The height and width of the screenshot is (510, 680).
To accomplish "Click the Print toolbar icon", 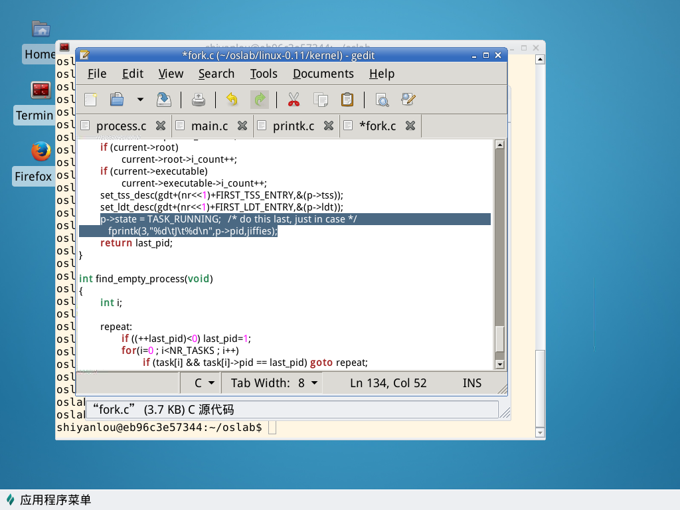I will pyautogui.click(x=199, y=100).
